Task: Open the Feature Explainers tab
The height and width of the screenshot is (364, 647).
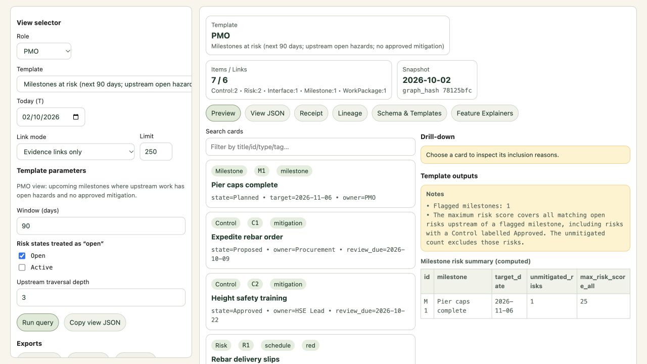Action: [485, 113]
